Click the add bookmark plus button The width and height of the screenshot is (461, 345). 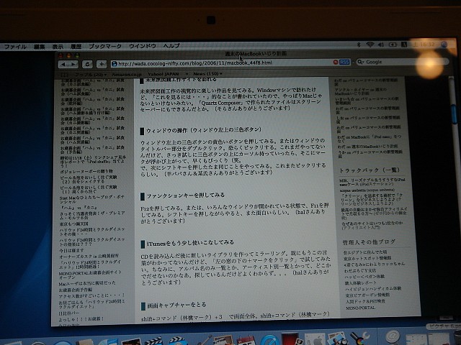click(102, 63)
